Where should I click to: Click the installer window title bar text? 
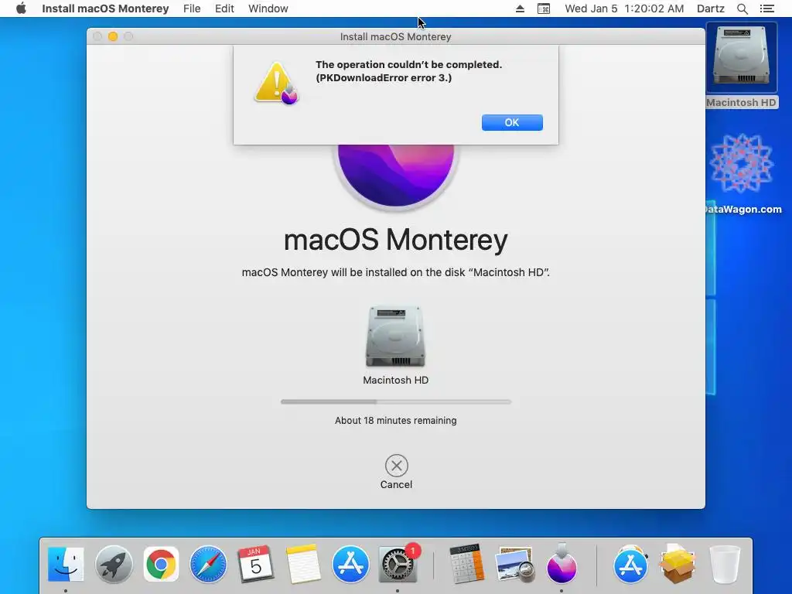pos(395,36)
